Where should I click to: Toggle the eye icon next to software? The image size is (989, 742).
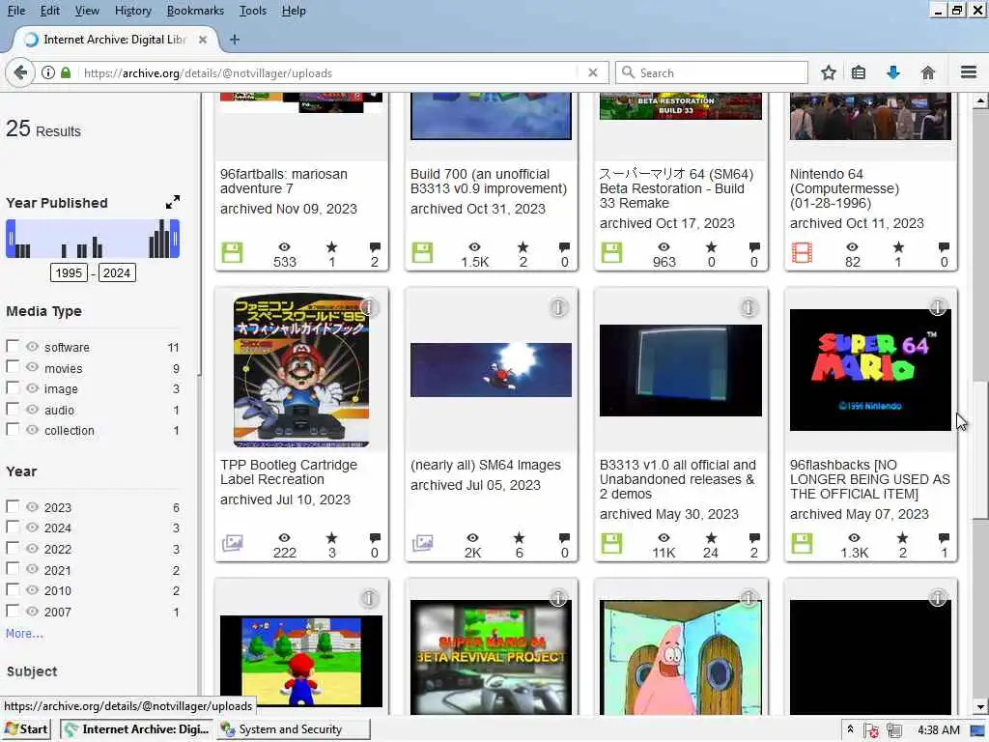point(32,347)
